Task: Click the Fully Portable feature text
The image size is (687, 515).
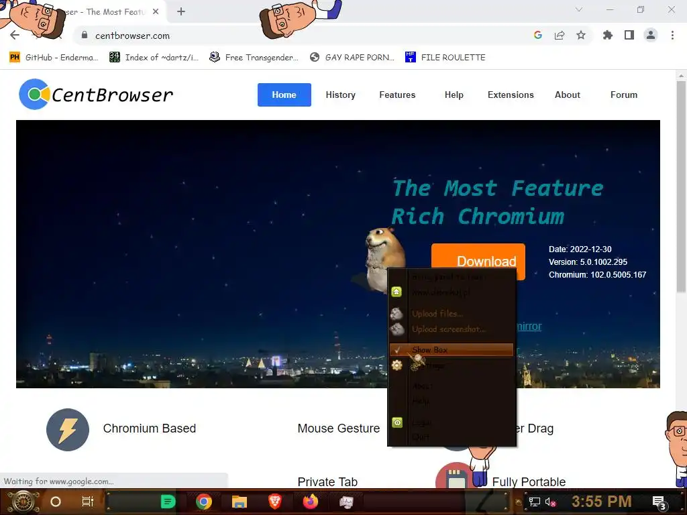Action: click(529, 481)
